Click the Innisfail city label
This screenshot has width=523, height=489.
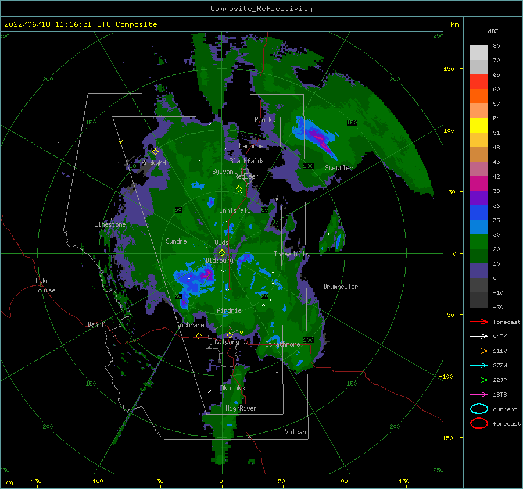pyautogui.click(x=235, y=210)
